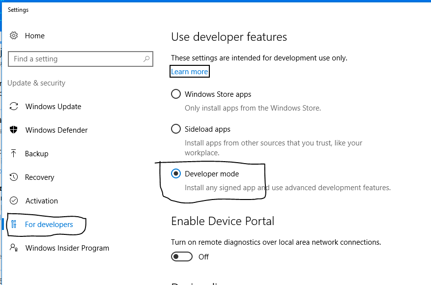Select the Developer mode radio button
This screenshot has width=431, height=285.
(x=176, y=173)
